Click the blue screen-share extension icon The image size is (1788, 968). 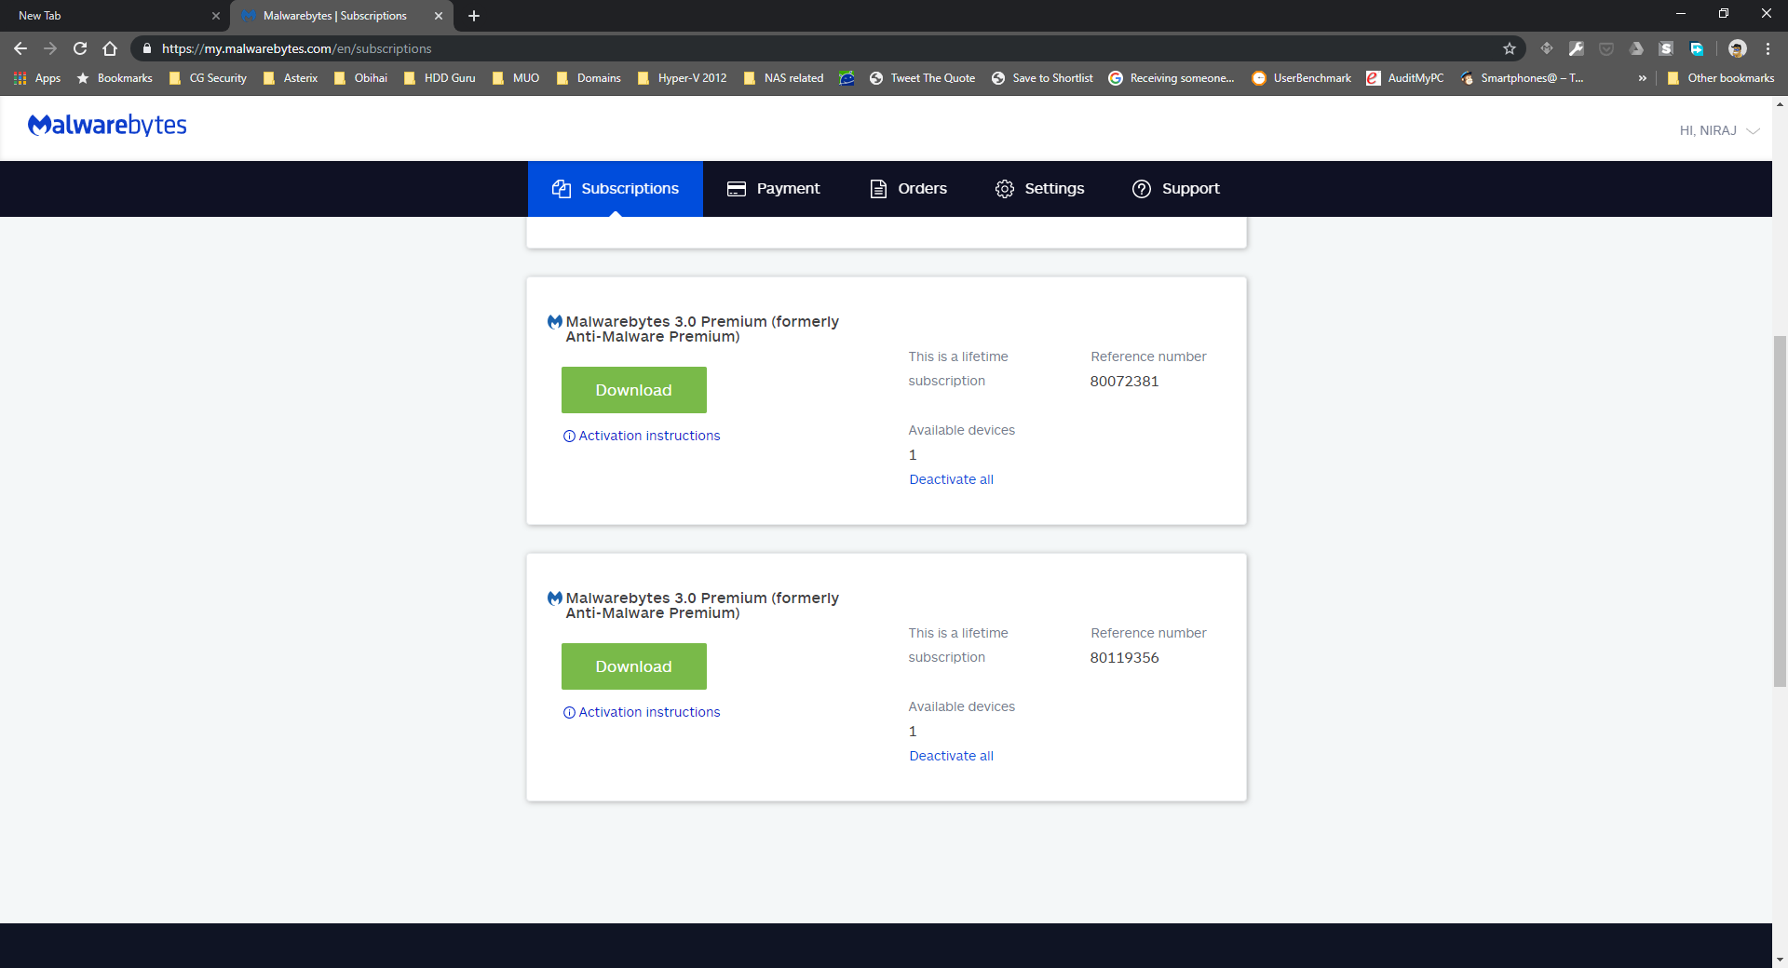point(1697,48)
